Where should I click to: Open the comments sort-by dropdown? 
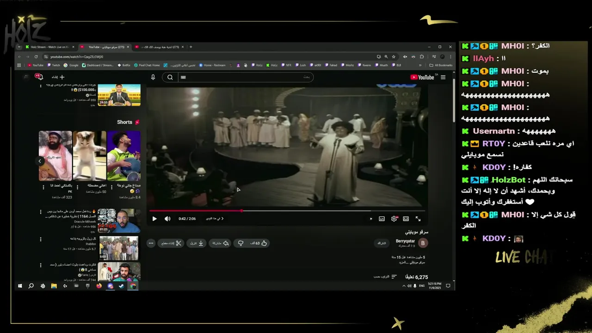pos(386,277)
